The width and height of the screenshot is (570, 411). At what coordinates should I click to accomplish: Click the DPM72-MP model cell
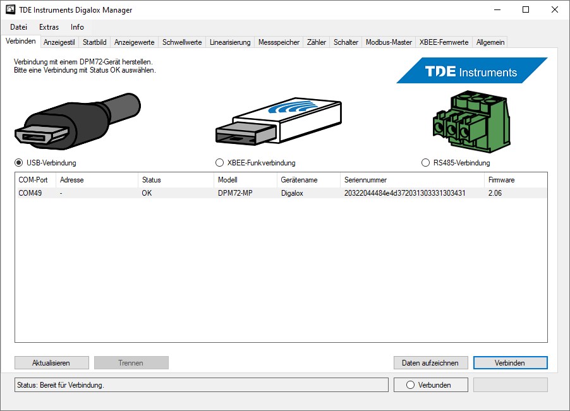click(x=235, y=193)
